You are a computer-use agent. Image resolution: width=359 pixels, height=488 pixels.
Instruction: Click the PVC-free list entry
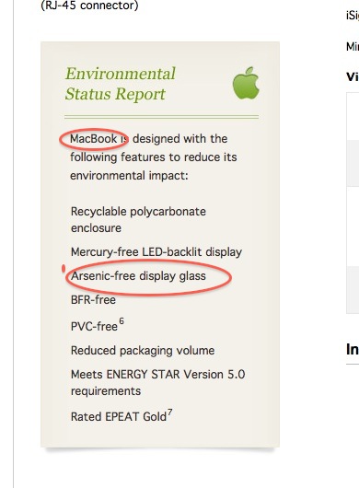point(94,327)
